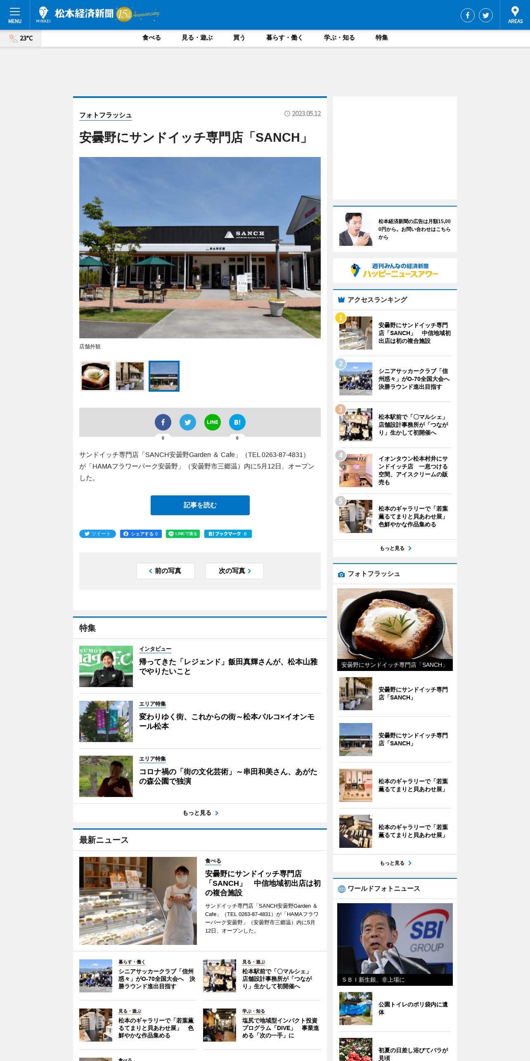Open the 特集 nav menu item

coord(382,38)
